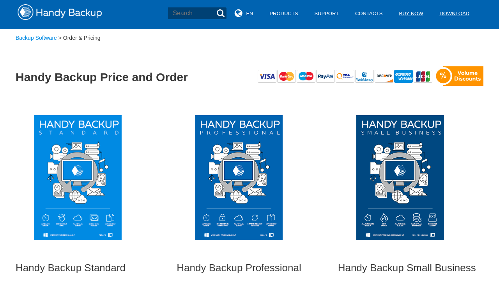Image resolution: width=499 pixels, height=281 pixels.
Task: Click the American Express icon
Action: 403,76
